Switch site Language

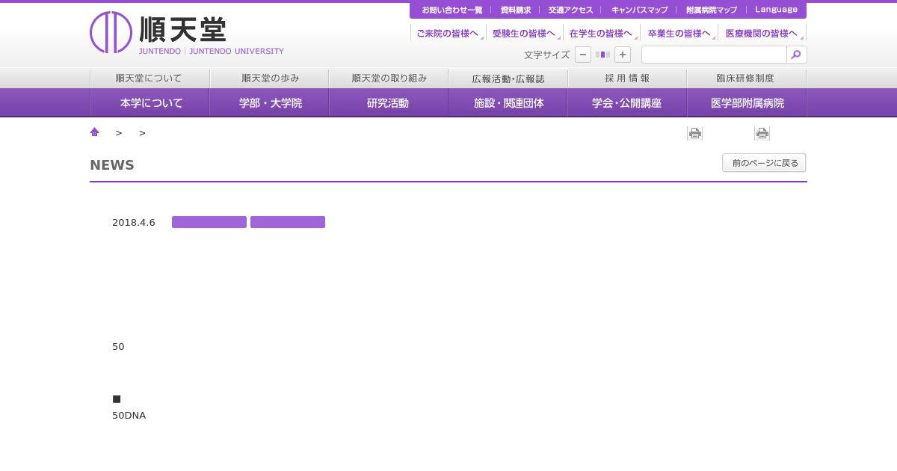click(776, 10)
